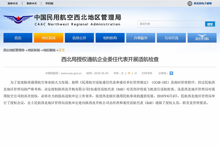The image size is (220, 165).
Task: Click the search input field 委任代表
Action: [171, 24]
